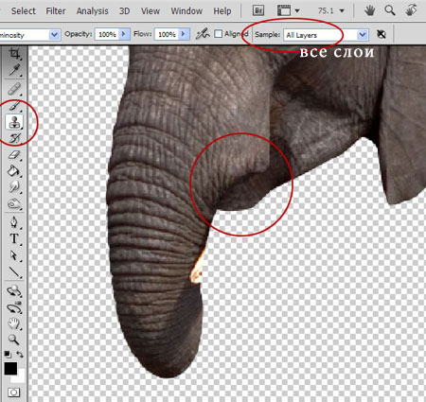Select the Eraser tool
Image resolution: width=426 pixels, height=402 pixels.
14,155
